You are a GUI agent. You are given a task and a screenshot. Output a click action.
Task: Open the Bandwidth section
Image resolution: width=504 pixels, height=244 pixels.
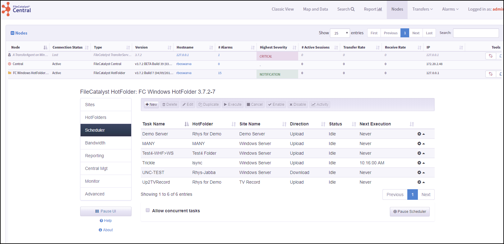tap(106, 143)
